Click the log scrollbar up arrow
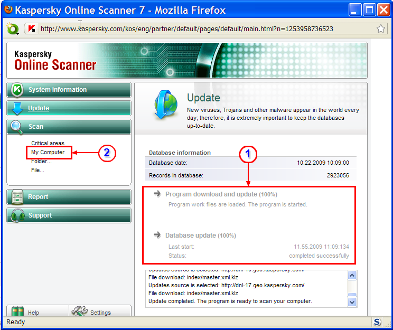Viewport: 393px width, 330px height. point(352,276)
